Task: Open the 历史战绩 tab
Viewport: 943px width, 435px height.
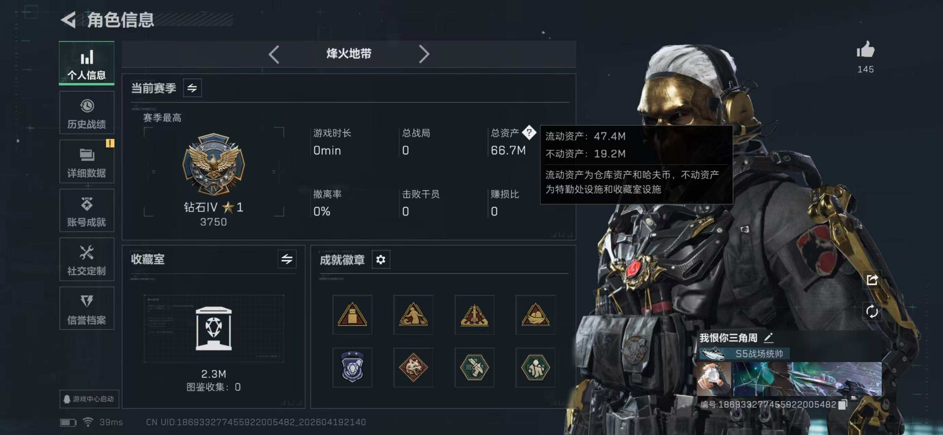Action: [87, 113]
